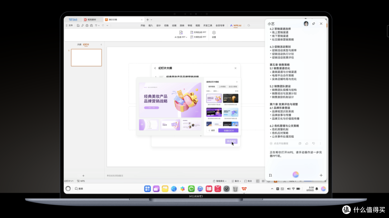This screenshot has height=218, width=389.
Task: Activate the 小艺 voice orb button
Action: [295, 174]
